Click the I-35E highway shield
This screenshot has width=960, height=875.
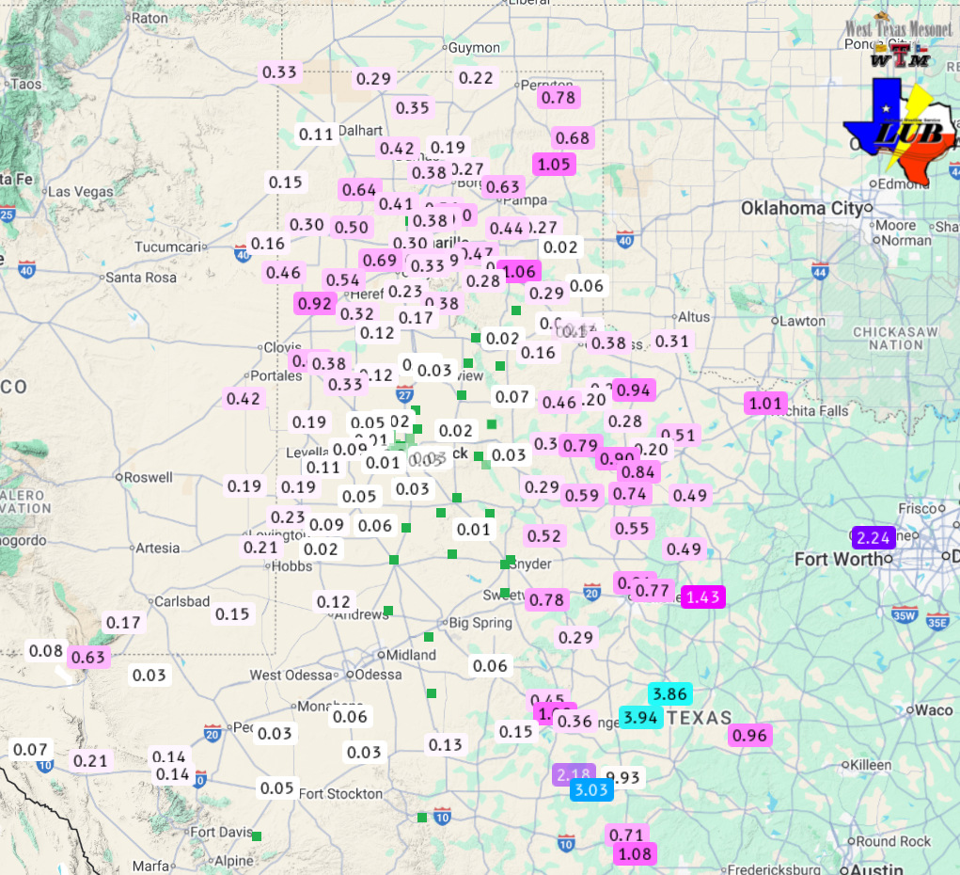pyautogui.click(x=937, y=621)
